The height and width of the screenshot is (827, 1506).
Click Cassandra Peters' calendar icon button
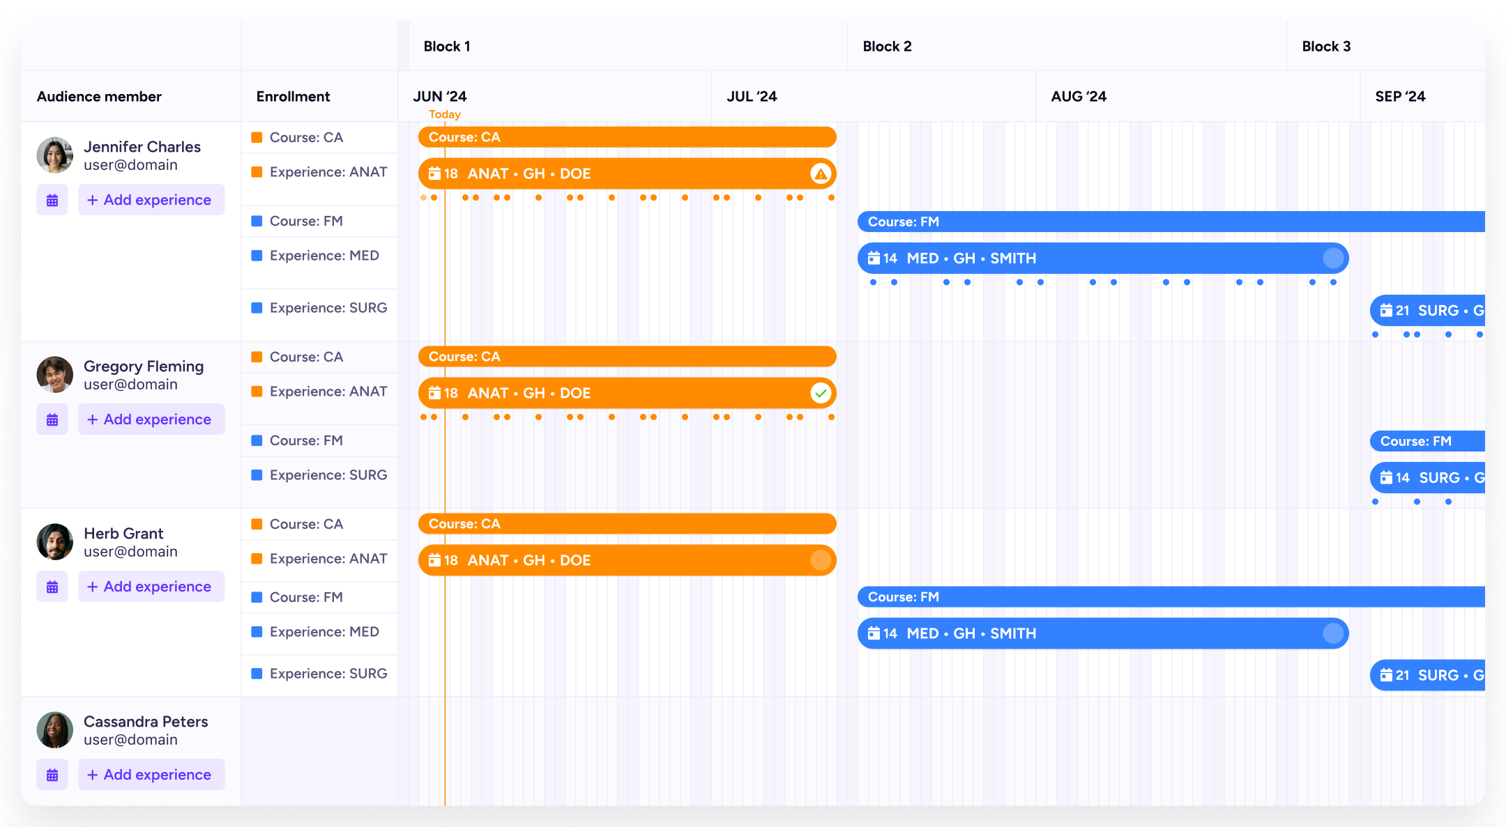tap(52, 775)
